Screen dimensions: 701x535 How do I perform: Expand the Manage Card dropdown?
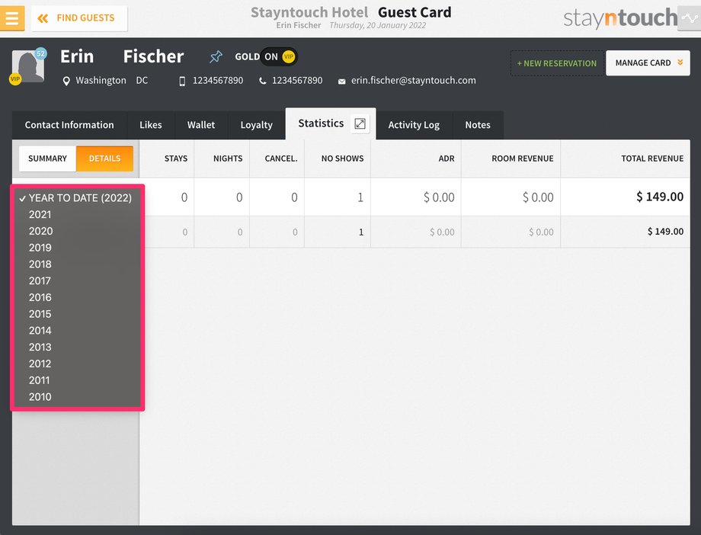[648, 63]
